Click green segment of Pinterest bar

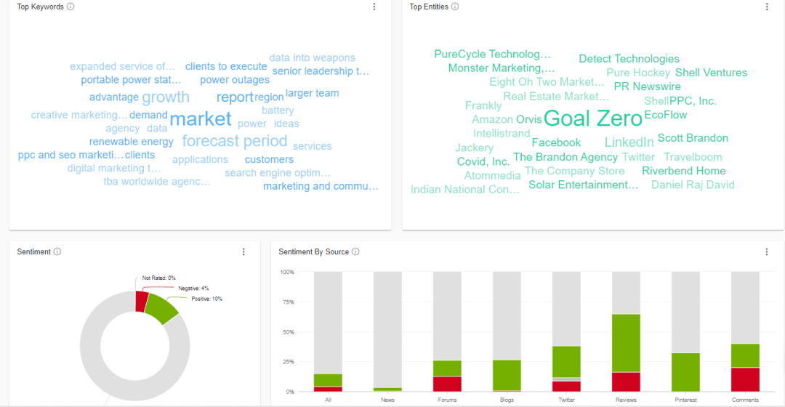[x=685, y=372]
